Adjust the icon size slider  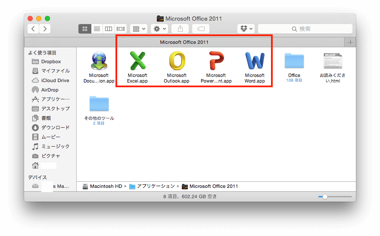pos(325,196)
